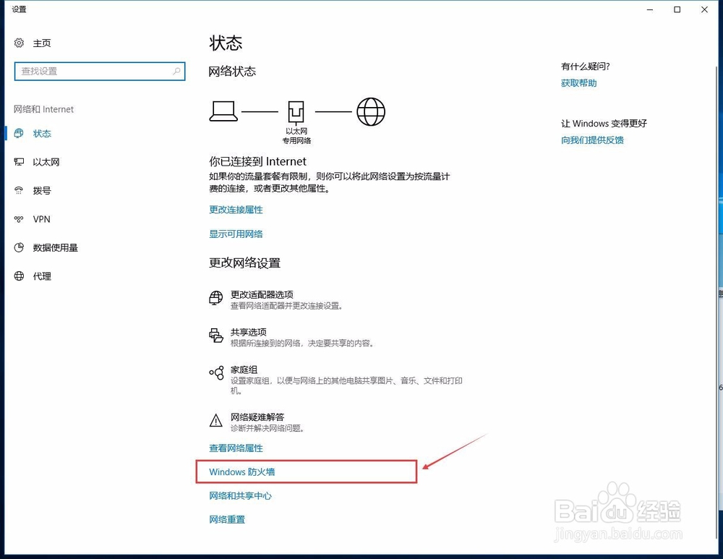The height and width of the screenshot is (559, 723).
Task: Click 查看网络属性 link
Action: [x=236, y=448]
